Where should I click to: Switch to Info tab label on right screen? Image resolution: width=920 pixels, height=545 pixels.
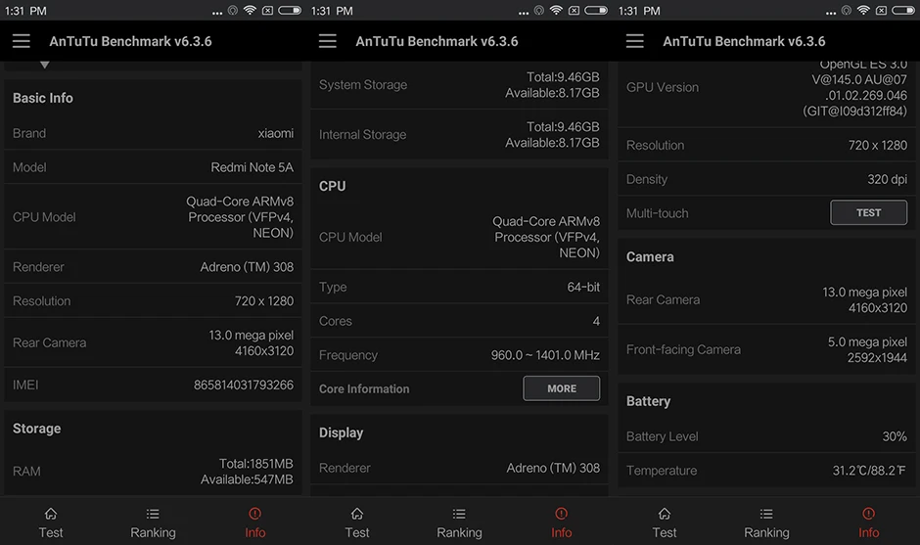point(869,532)
